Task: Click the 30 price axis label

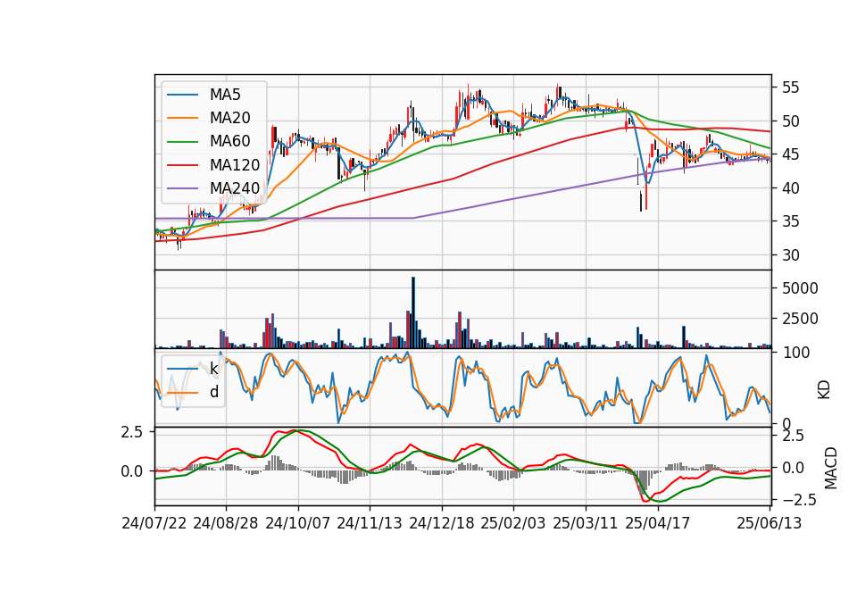Action: click(x=790, y=255)
